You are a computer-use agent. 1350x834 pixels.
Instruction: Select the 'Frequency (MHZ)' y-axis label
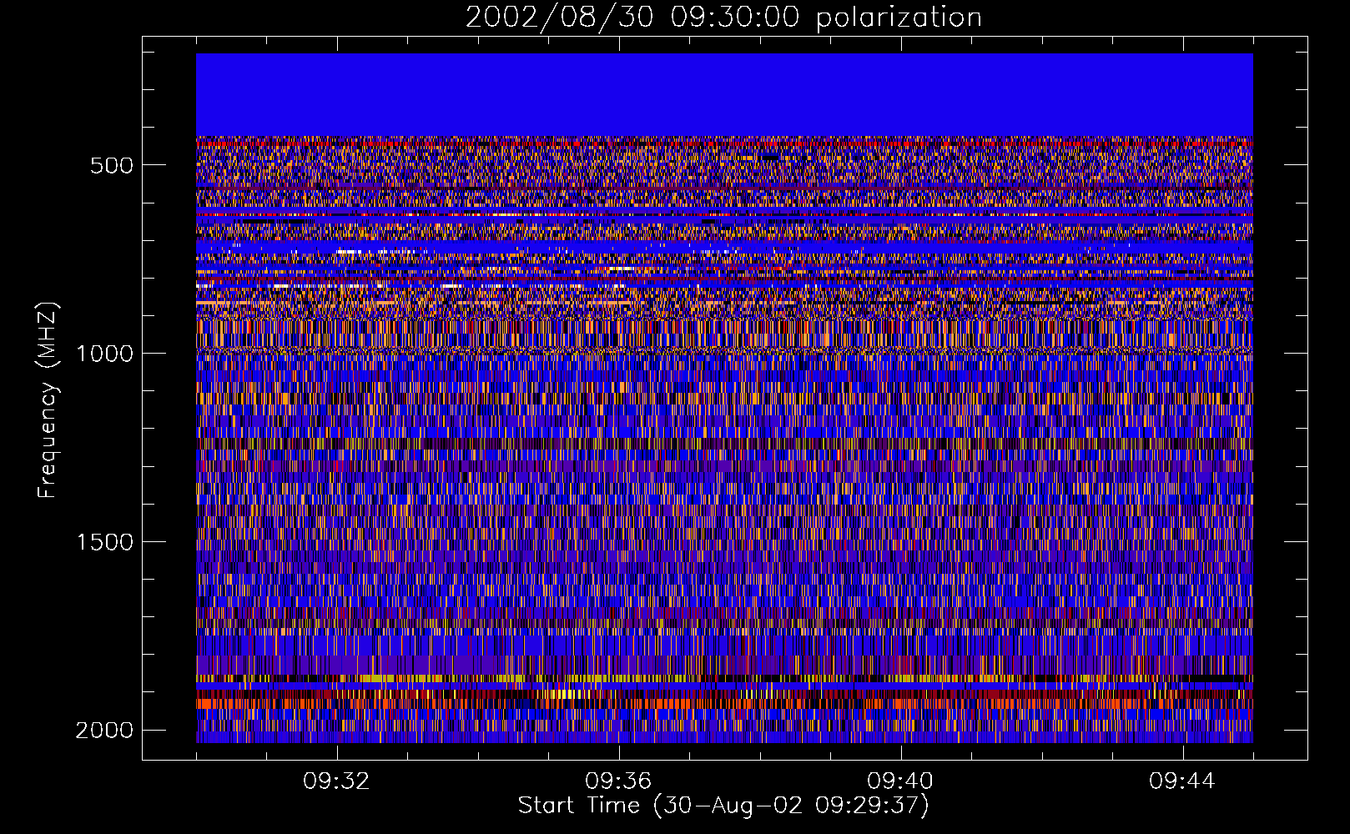pos(48,400)
